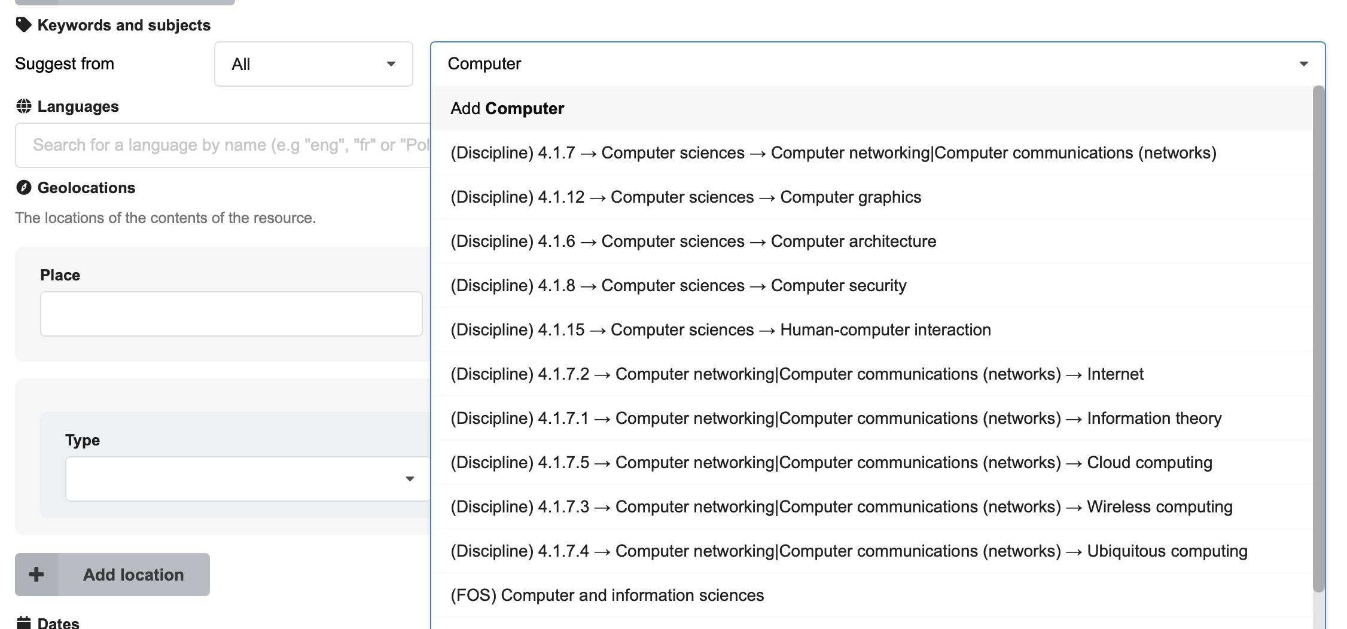The image size is (1347, 629).
Task: Click the globe icon next to Languages
Action: coord(24,106)
